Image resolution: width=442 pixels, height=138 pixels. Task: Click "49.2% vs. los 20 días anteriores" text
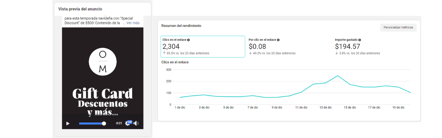[x=274, y=53]
